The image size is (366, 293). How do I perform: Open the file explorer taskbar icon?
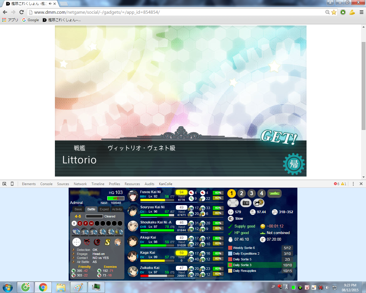pyautogui.click(x=61, y=287)
